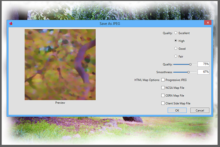Enable the Progressive JPEG checkbox
220x147 pixels.
163,80
